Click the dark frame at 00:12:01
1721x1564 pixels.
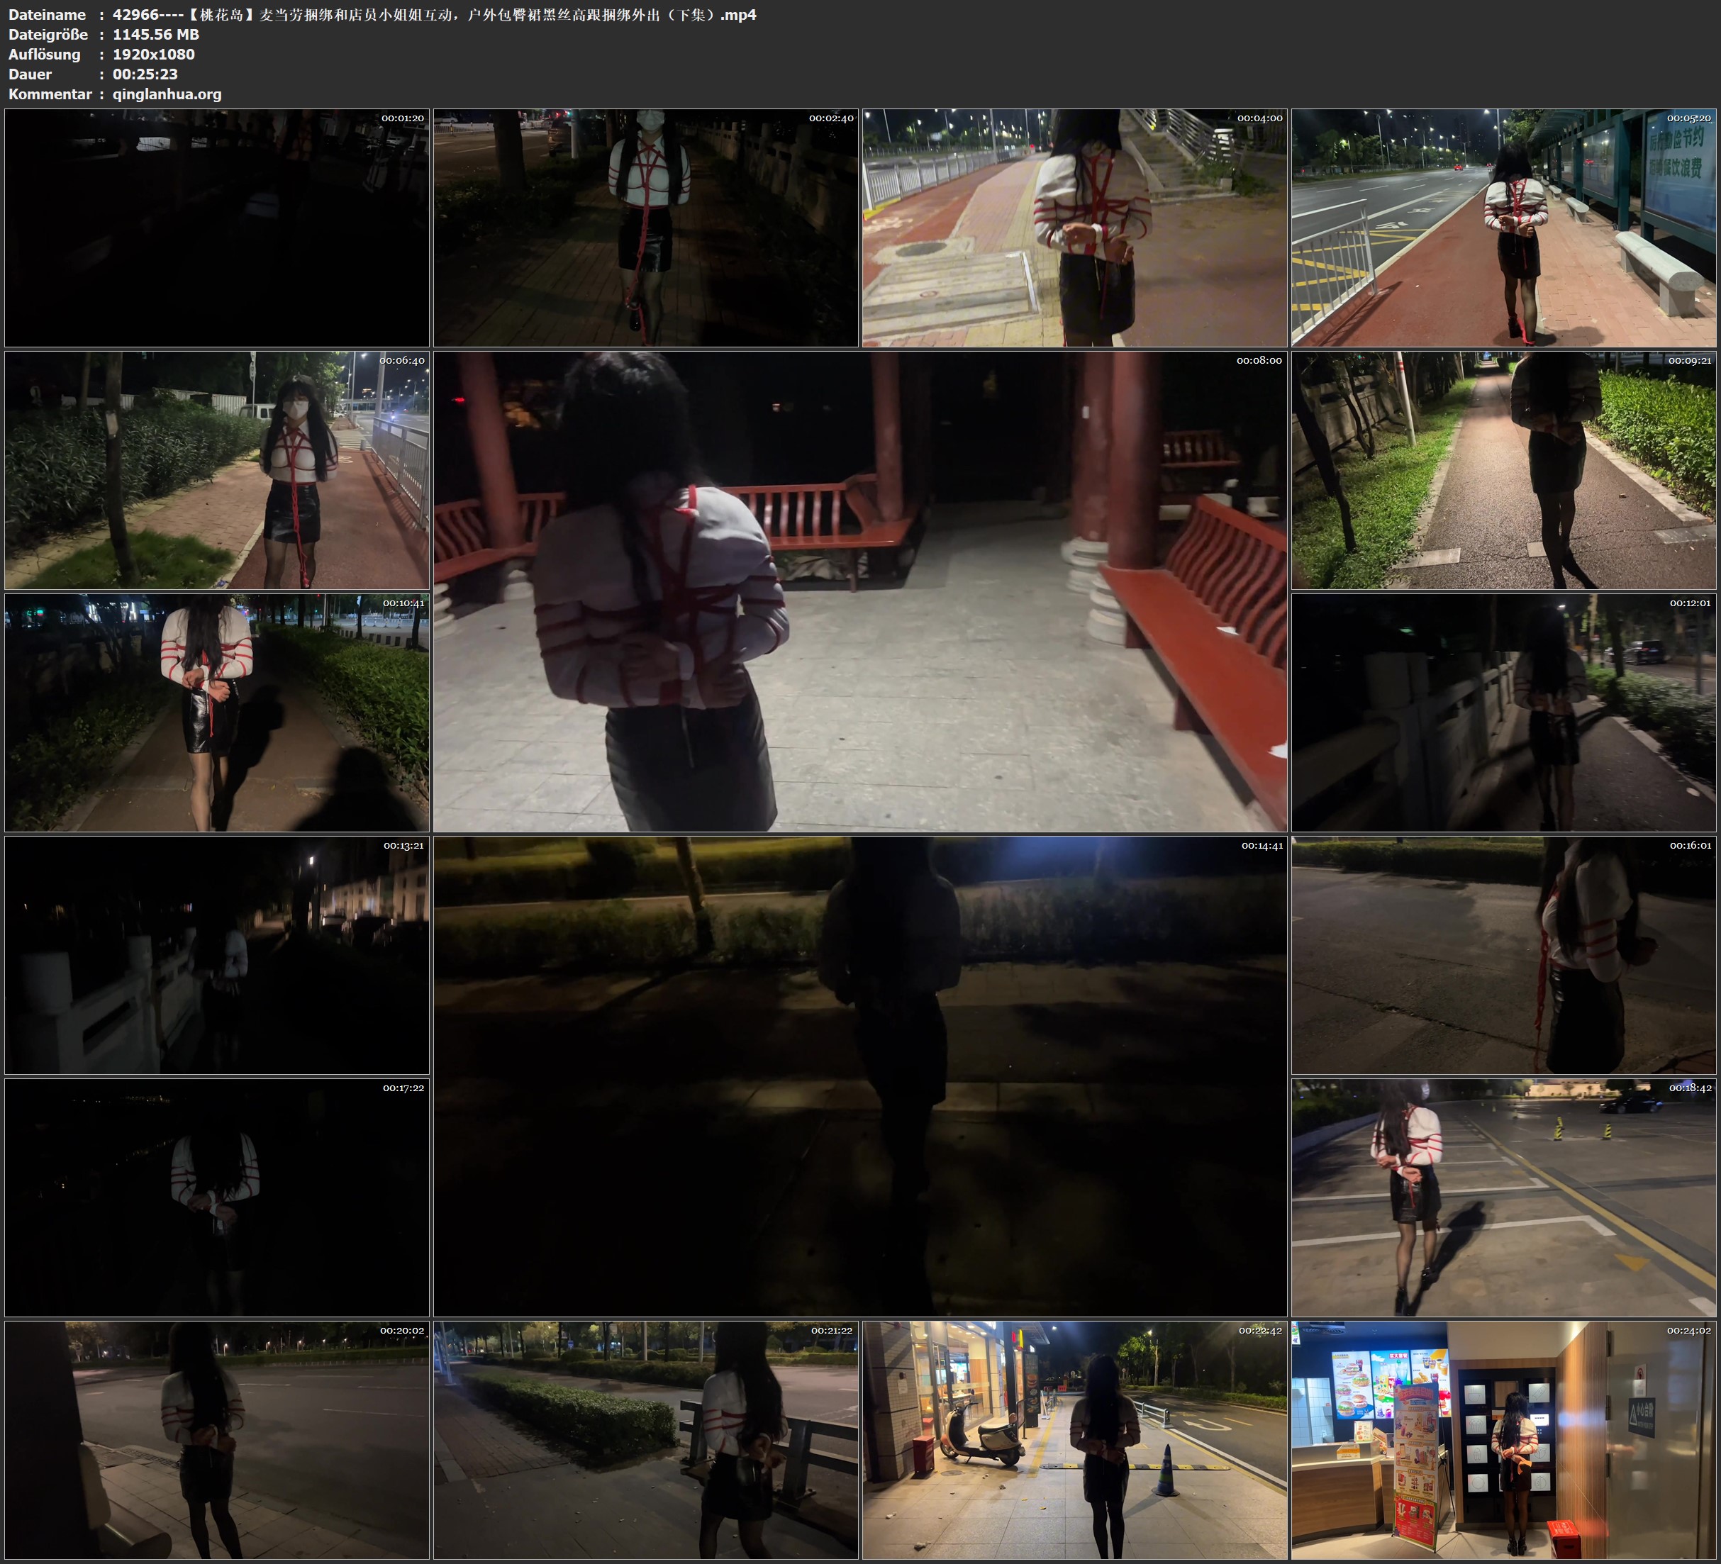click(1503, 712)
